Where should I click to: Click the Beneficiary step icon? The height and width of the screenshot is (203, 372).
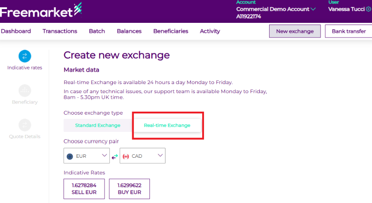[25, 91]
